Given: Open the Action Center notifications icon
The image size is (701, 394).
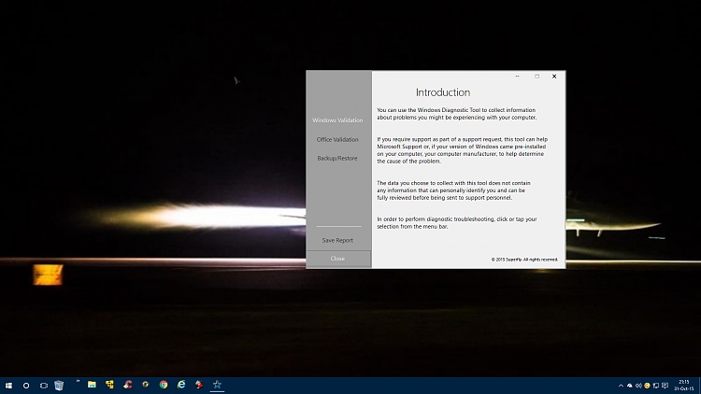Looking at the screenshot, I should point(665,386).
